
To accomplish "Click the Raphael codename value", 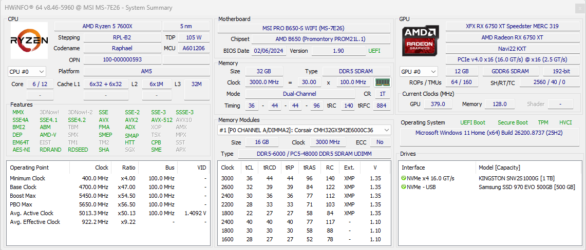I will [x=122, y=49].
